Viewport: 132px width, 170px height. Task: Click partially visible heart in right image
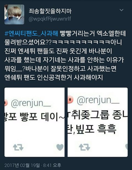pyautogui.click(x=127, y=147)
